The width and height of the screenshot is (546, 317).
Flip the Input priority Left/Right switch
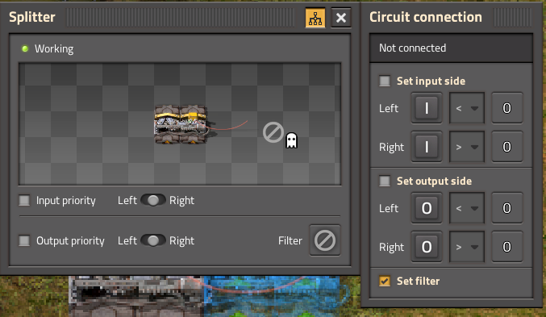pyautogui.click(x=153, y=200)
